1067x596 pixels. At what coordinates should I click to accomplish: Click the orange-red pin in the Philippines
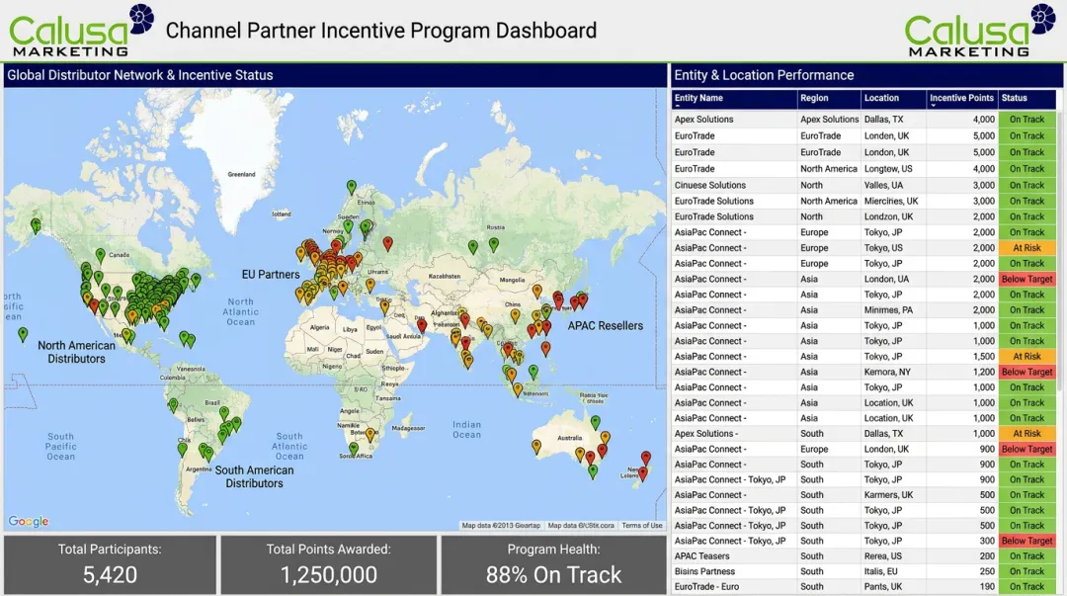click(545, 349)
